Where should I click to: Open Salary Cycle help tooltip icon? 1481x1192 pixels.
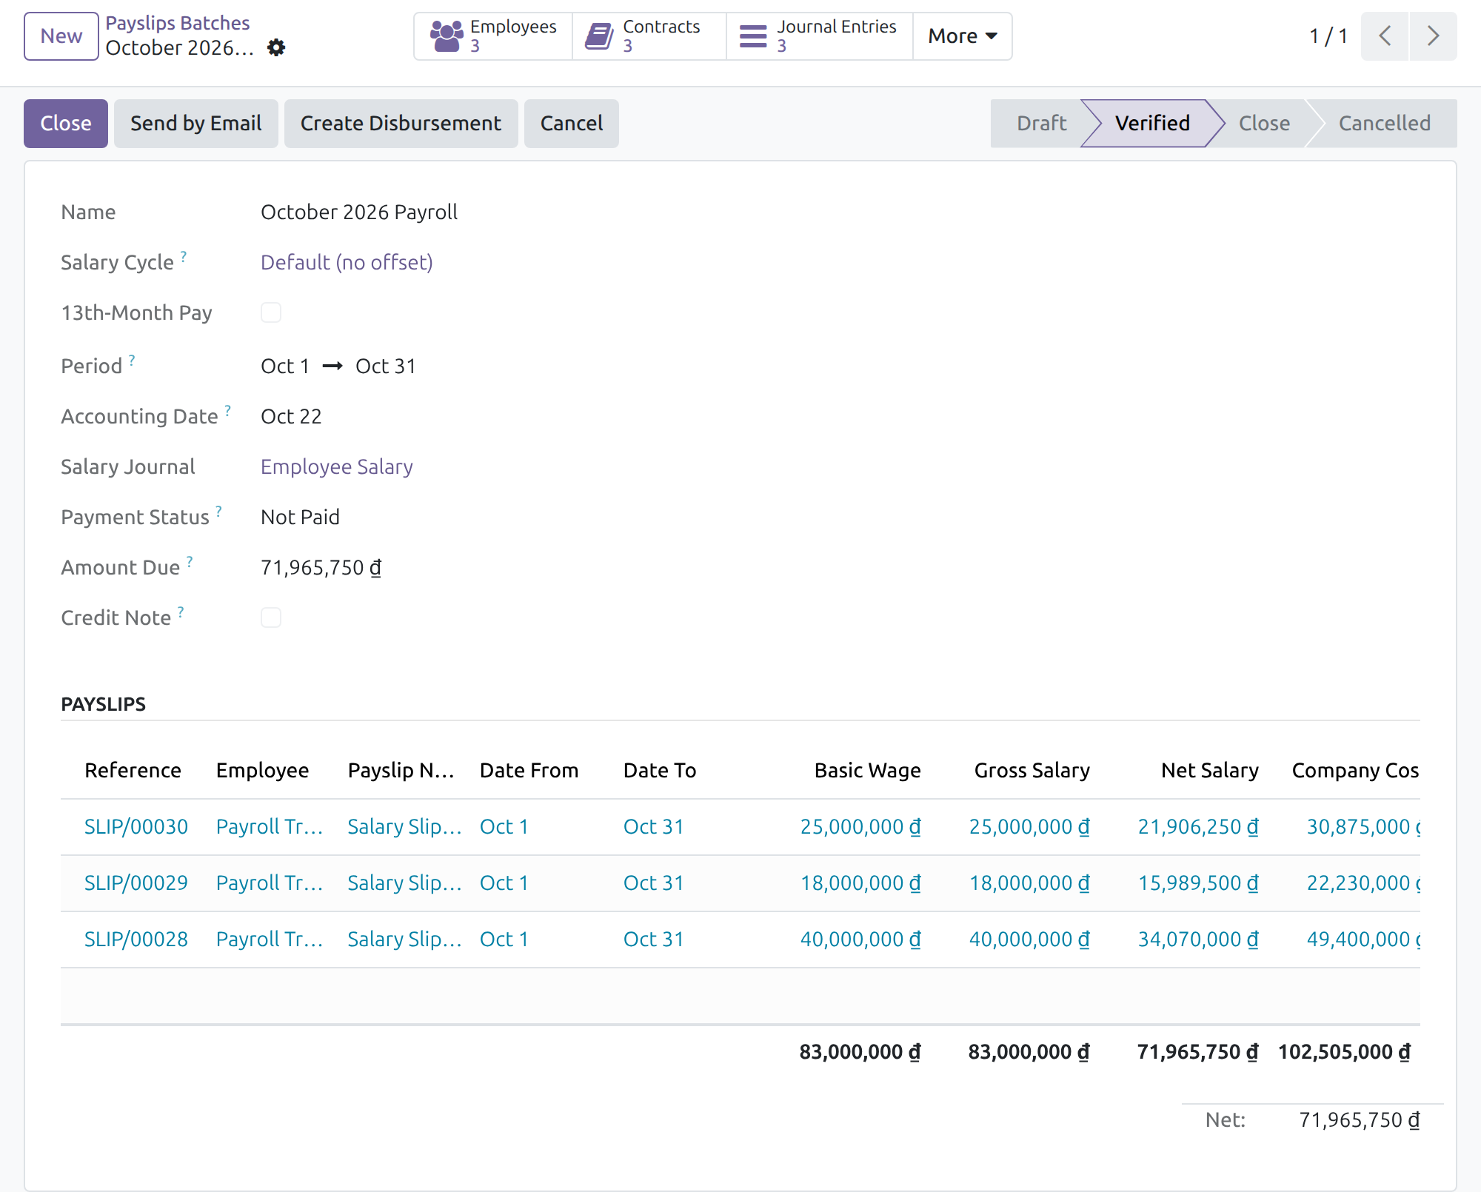(184, 255)
